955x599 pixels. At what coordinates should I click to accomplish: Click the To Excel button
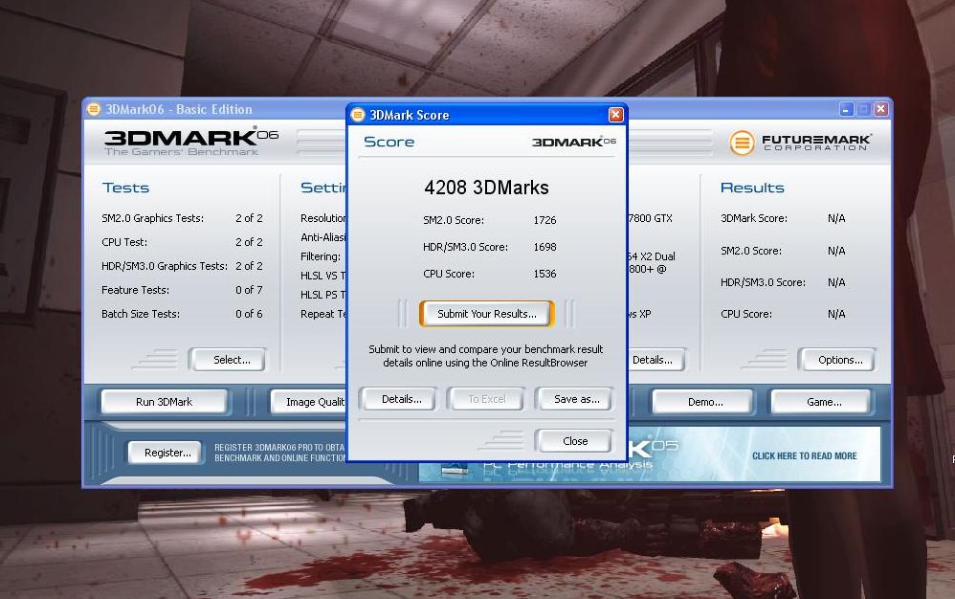click(487, 399)
